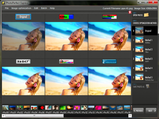Viewport: 159px width, 119px height.
Task: Click the Current Filename ppe-41.jpg text
Action: (x=117, y=9)
